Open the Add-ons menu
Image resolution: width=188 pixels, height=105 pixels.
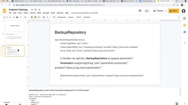click(x=60, y=13)
